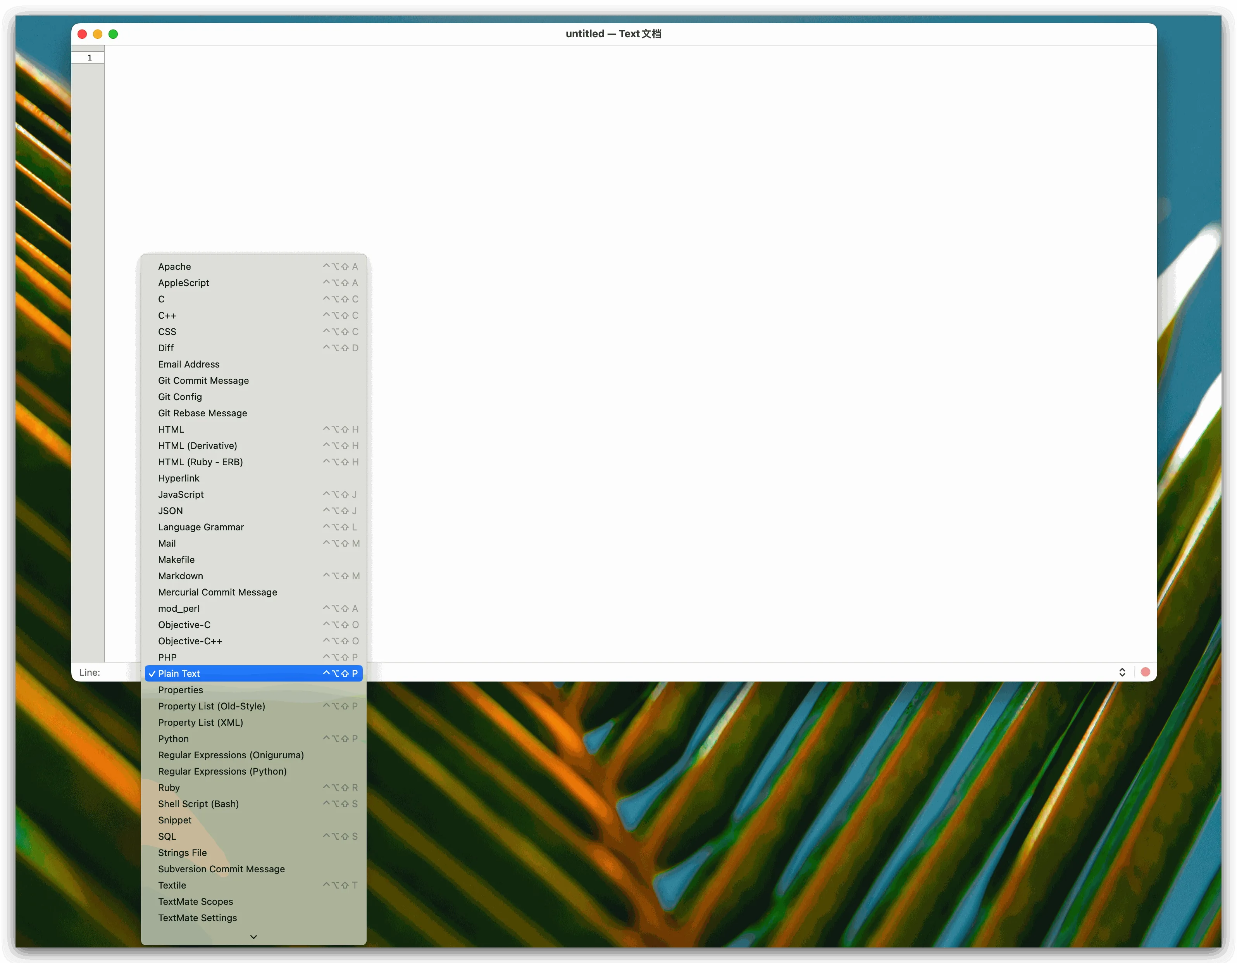The height and width of the screenshot is (963, 1237).
Task: Select Shell Script (Bash) entry
Action: click(198, 804)
